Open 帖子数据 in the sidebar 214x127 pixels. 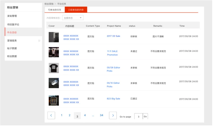12,48
